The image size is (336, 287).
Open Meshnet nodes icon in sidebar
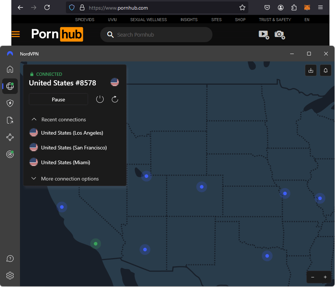(10, 137)
